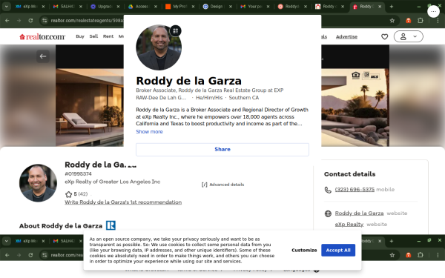Click the large profile photo in Gravatar card
Viewport: 445px width, 278px height.
[x=159, y=47]
